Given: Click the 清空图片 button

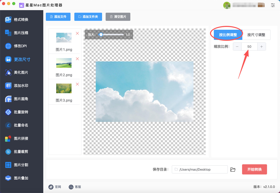Looking at the screenshot, I should [x=118, y=17].
